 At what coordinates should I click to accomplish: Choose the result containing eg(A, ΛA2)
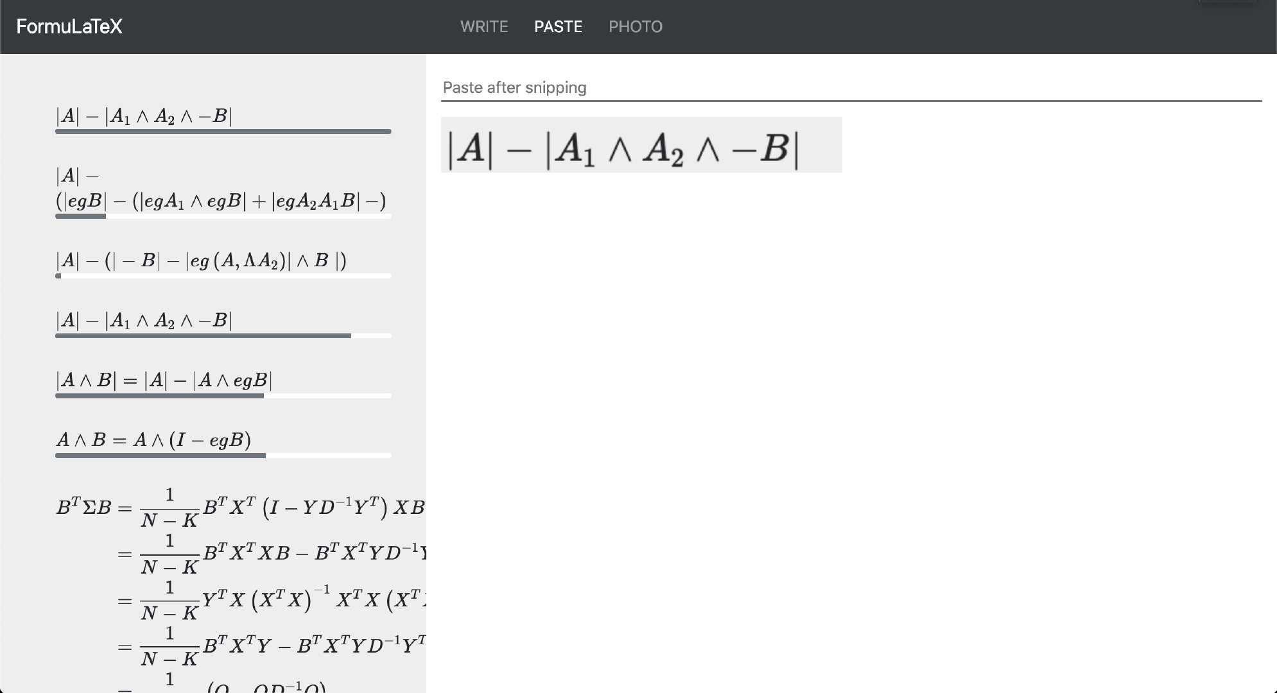[201, 261]
